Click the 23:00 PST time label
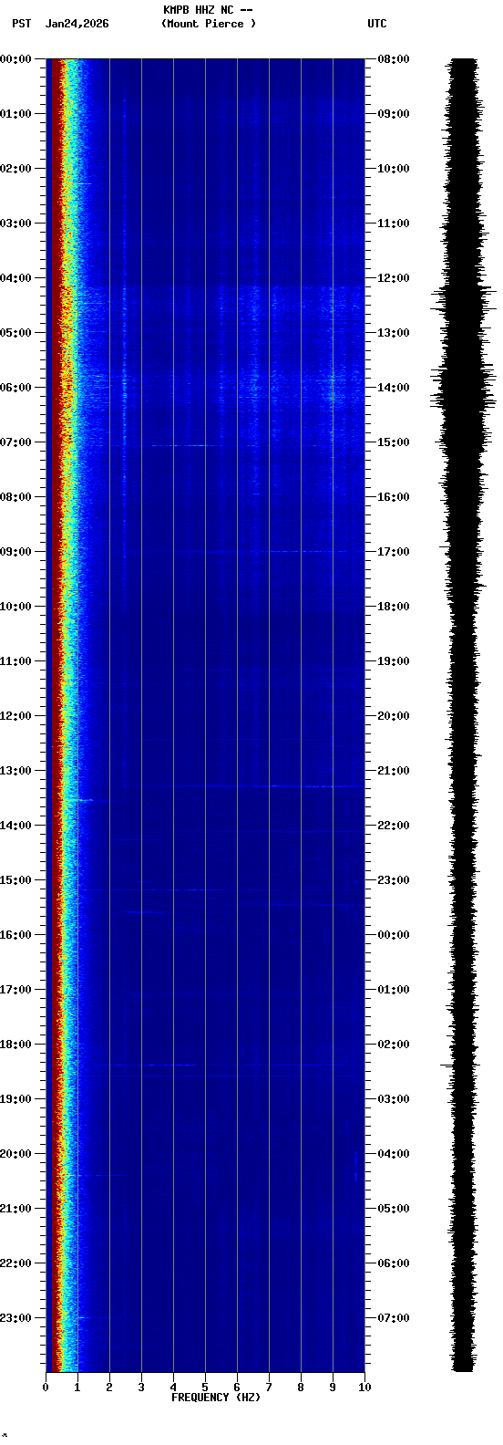 pos(16,1318)
